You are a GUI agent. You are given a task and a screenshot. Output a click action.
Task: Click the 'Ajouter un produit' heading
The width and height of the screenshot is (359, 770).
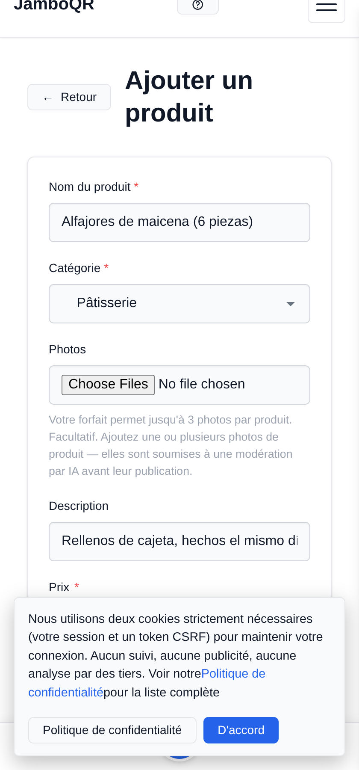coord(189,97)
